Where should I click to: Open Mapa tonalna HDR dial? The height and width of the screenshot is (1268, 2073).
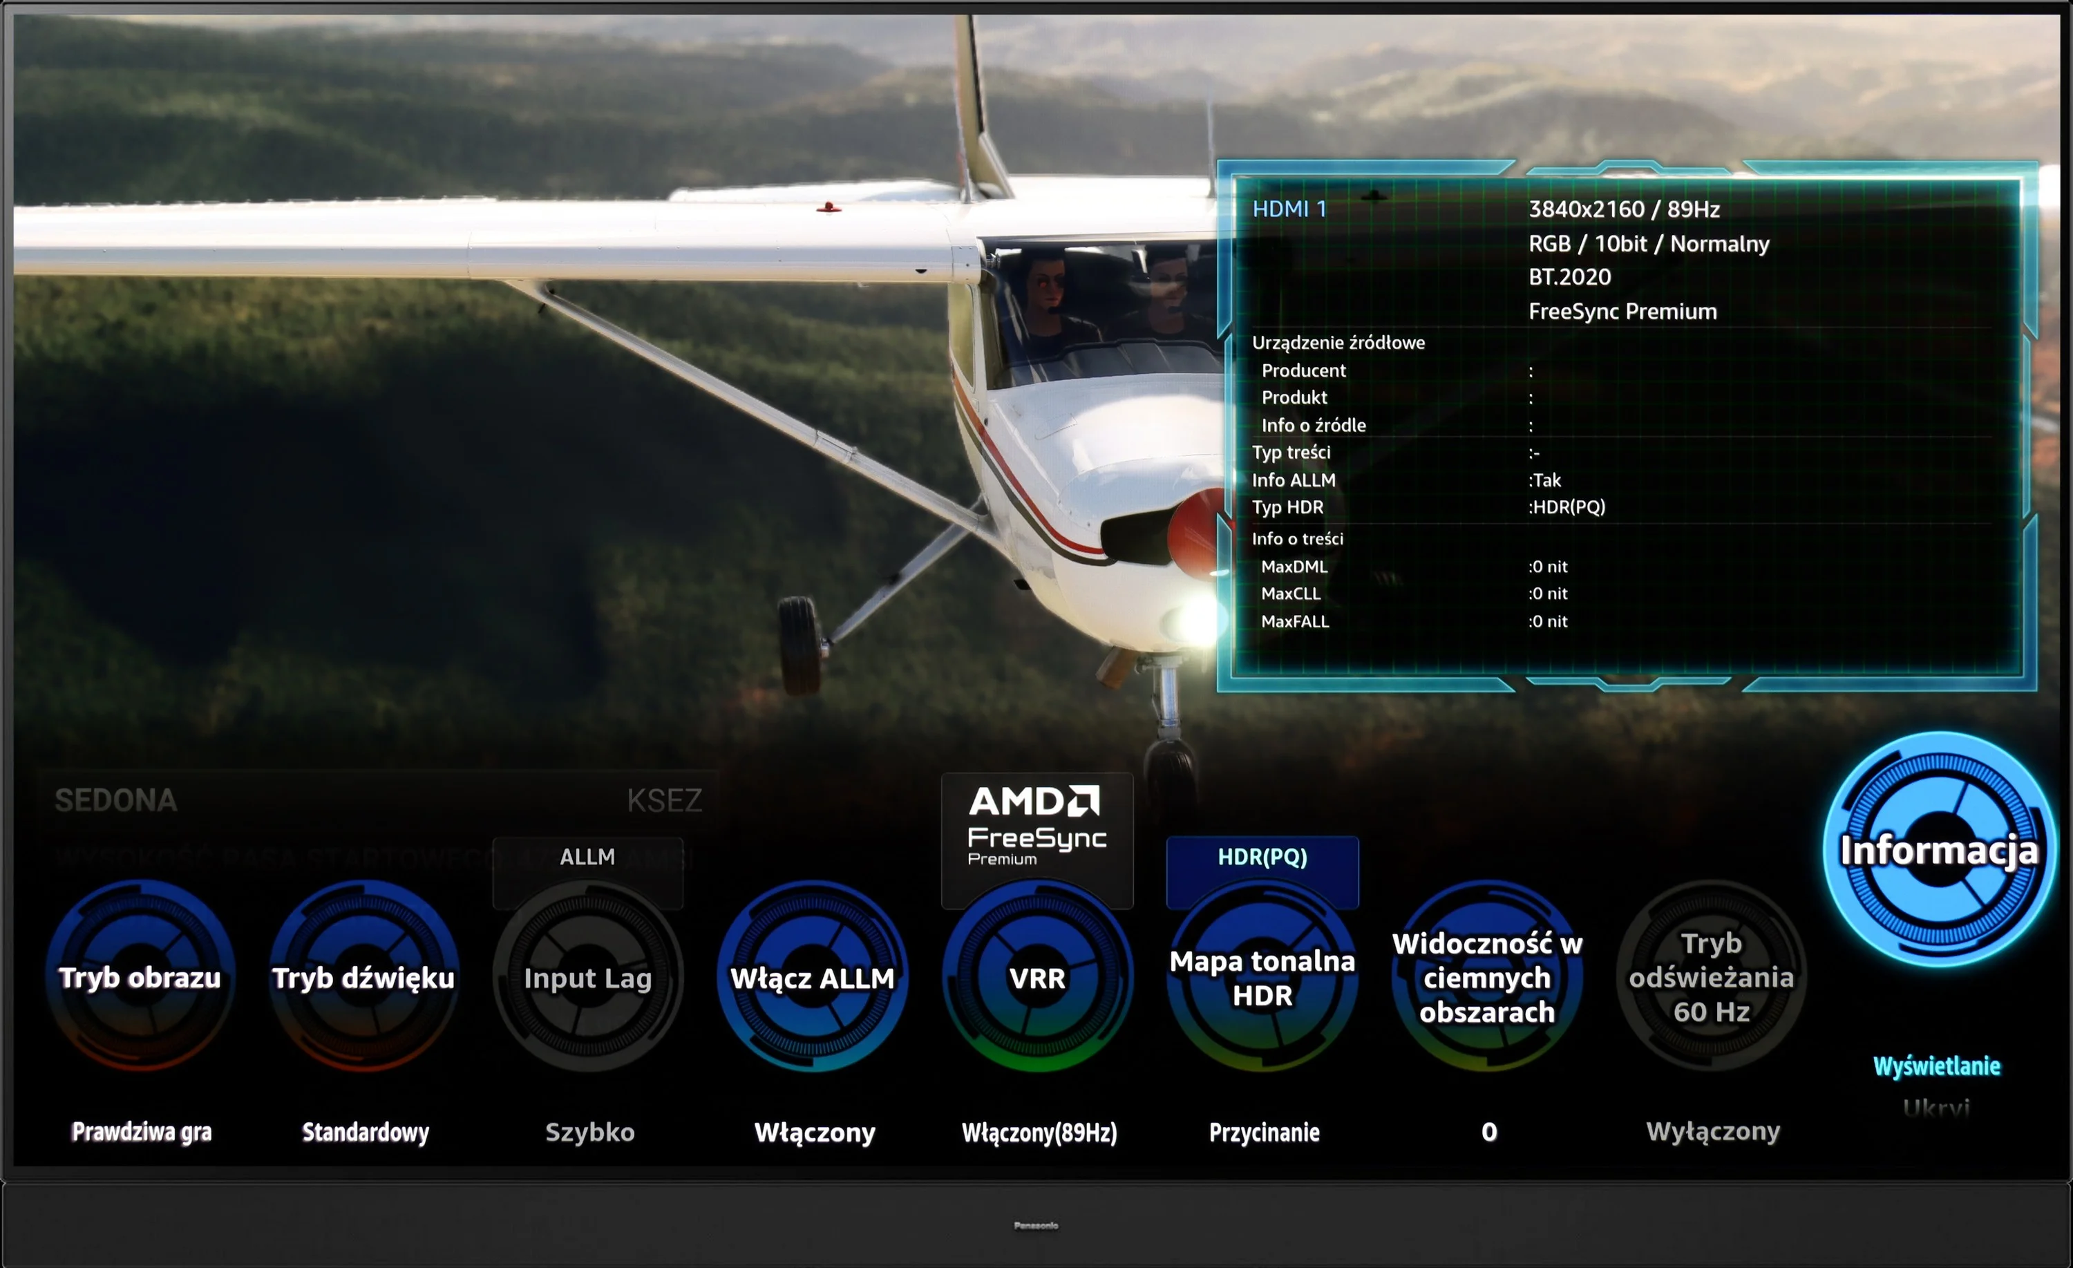1262,977
